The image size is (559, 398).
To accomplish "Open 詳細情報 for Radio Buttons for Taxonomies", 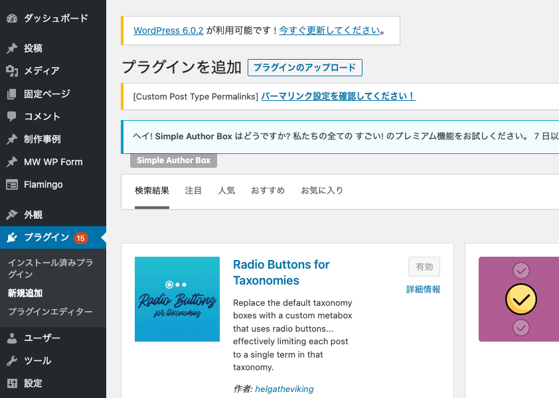I will [x=423, y=289].
